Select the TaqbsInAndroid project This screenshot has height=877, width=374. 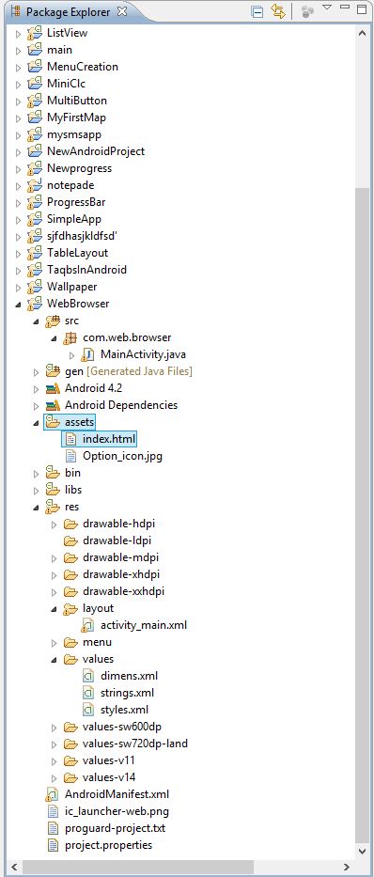click(86, 270)
